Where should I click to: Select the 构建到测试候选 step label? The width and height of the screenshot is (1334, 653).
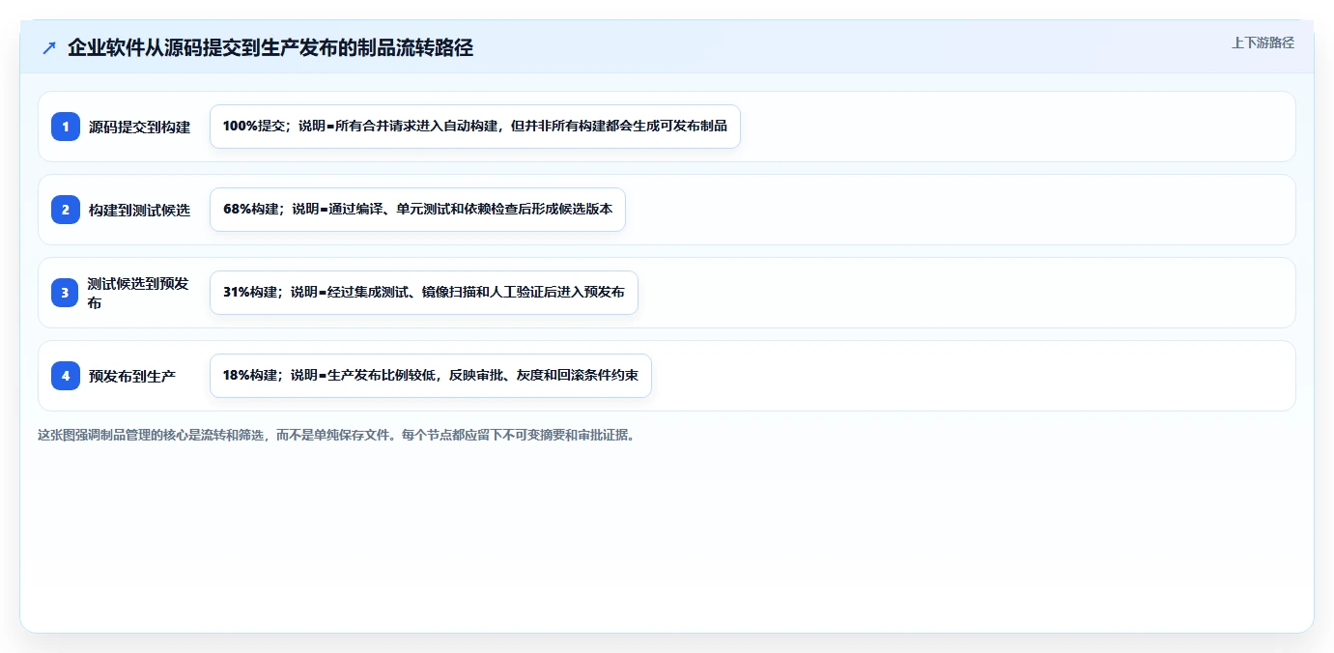139,210
